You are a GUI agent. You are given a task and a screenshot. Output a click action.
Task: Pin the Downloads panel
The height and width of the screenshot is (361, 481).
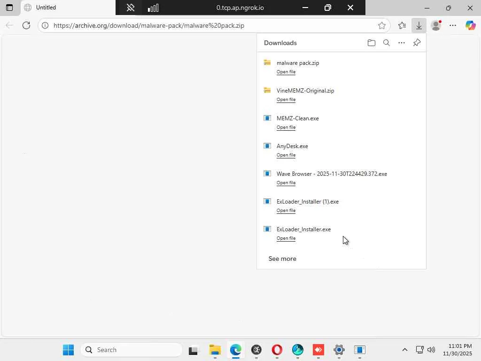[417, 43]
